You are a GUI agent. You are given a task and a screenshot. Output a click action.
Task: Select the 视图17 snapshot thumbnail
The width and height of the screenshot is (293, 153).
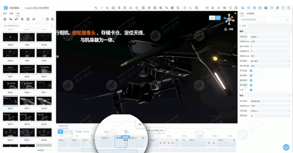pyautogui.click(x=10, y=133)
